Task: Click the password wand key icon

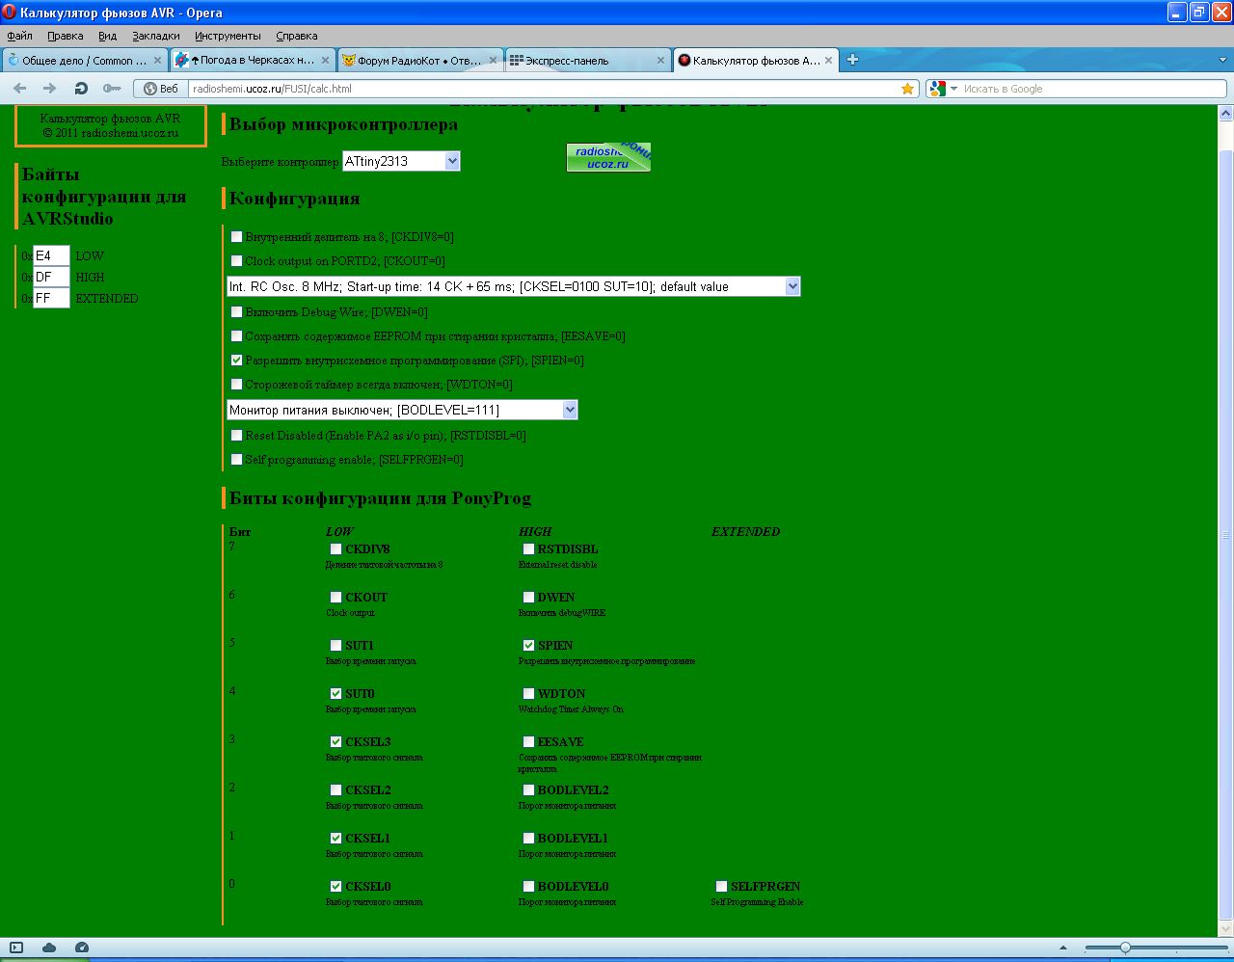Action: point(112,89)
